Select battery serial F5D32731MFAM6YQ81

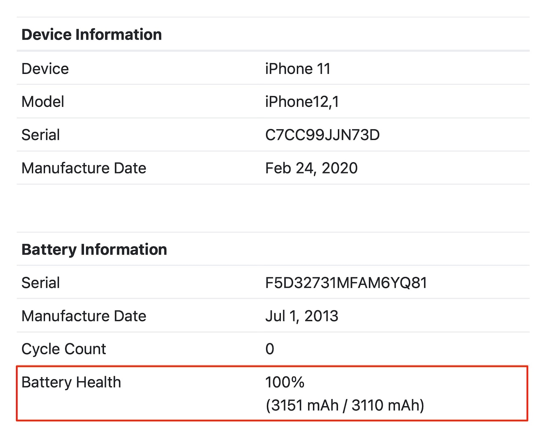346,283
